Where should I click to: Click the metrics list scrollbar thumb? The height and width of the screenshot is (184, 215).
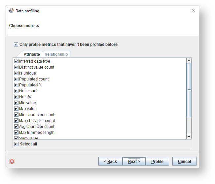(189, 90)
